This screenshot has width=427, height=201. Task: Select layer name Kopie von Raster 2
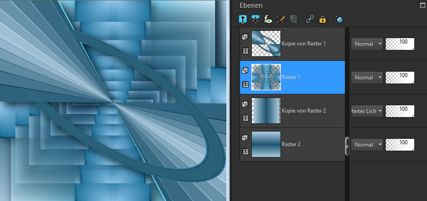pos(304,111)
